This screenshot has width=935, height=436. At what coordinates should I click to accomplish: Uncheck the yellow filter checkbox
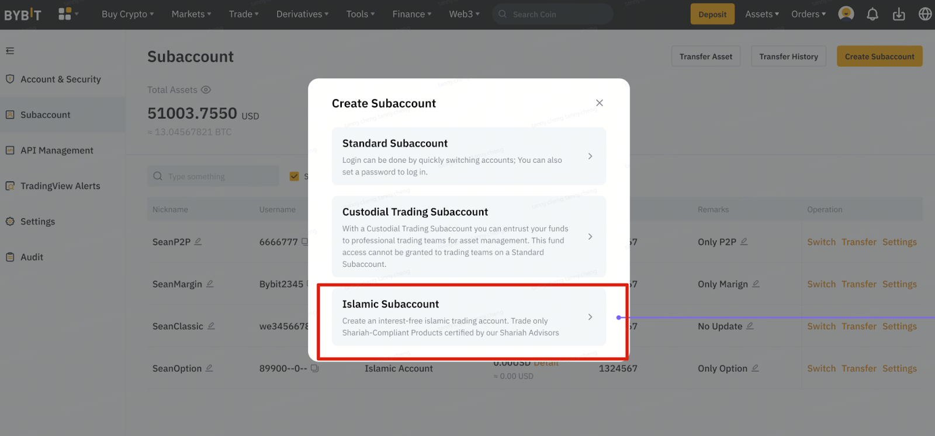pyautogui.click(x=294, y=176)
